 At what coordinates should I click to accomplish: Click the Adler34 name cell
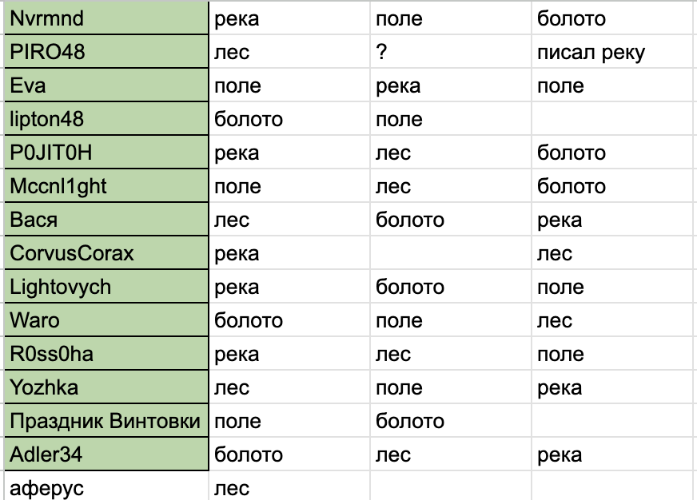coord(104,454)
